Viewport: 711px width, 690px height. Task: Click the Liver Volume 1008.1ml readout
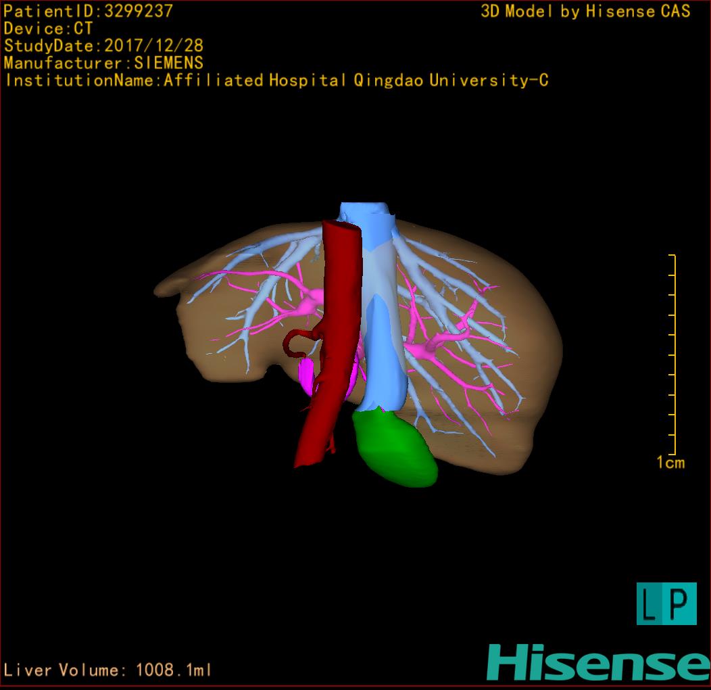coord(108,670)
